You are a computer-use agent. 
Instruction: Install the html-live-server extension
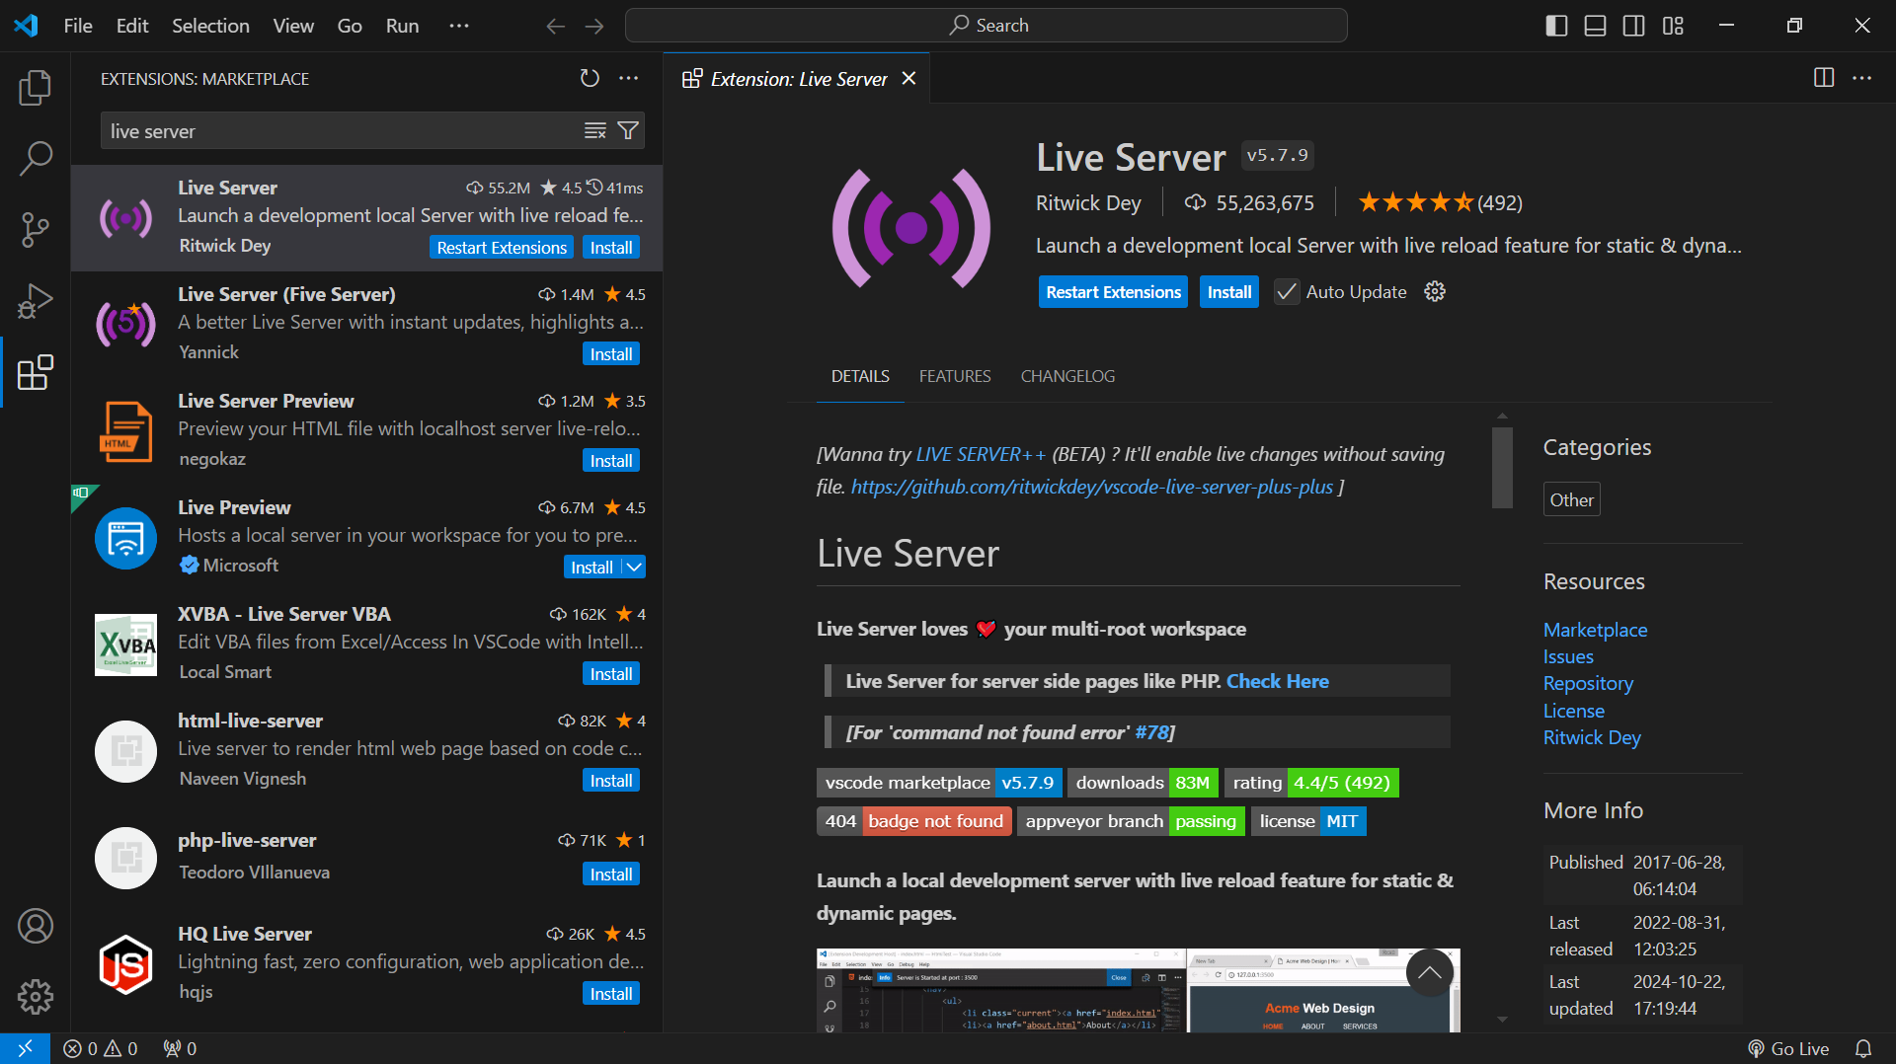611,780
